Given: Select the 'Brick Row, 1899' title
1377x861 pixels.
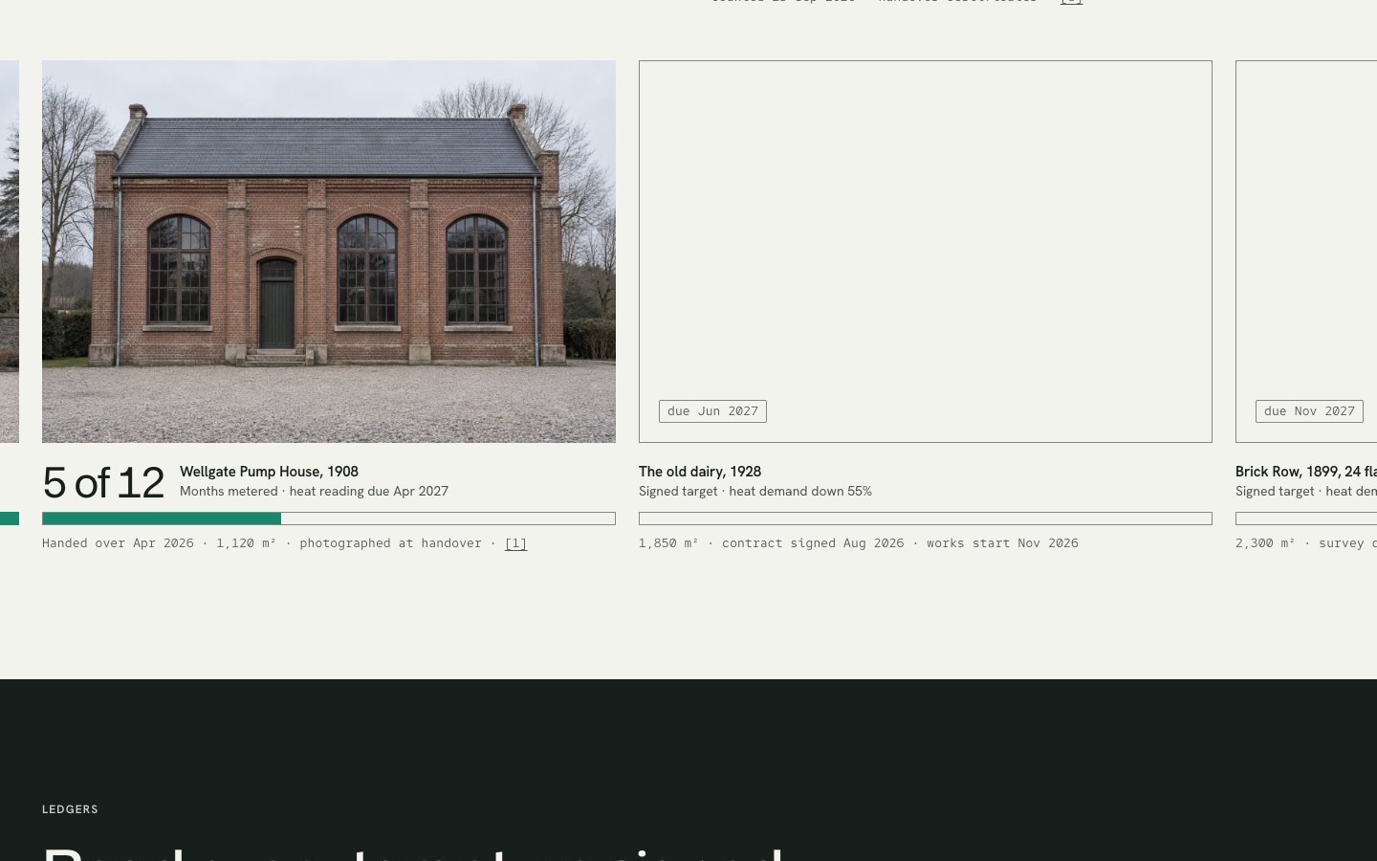Looking at the screenshot, I should tap(1306, 472).
